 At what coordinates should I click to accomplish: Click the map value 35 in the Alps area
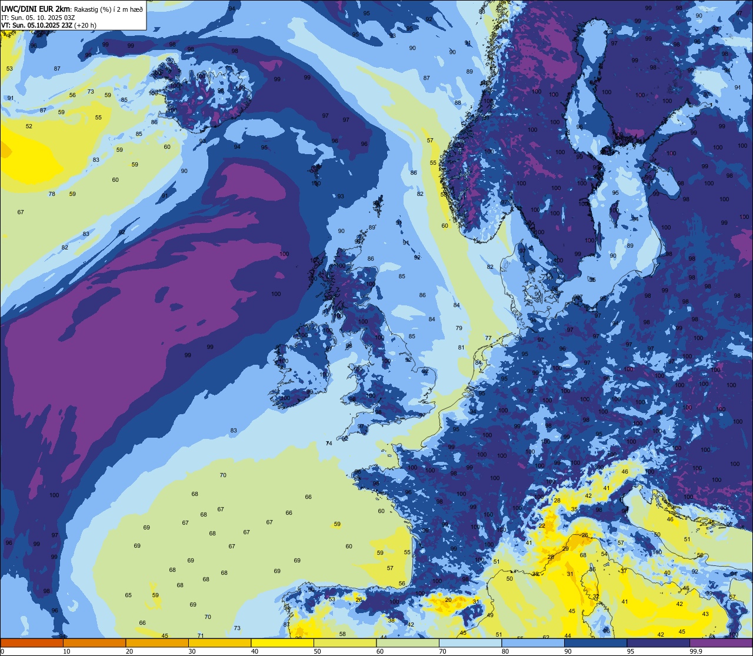(574, 509)
